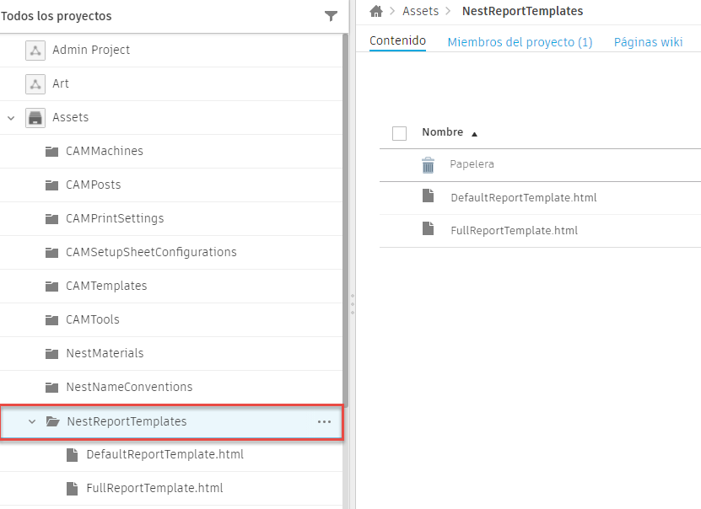The width and height of the screenshot is (701, 509).
Task: Click the home breadcrumb icon
Action: (x=376, y=11)
